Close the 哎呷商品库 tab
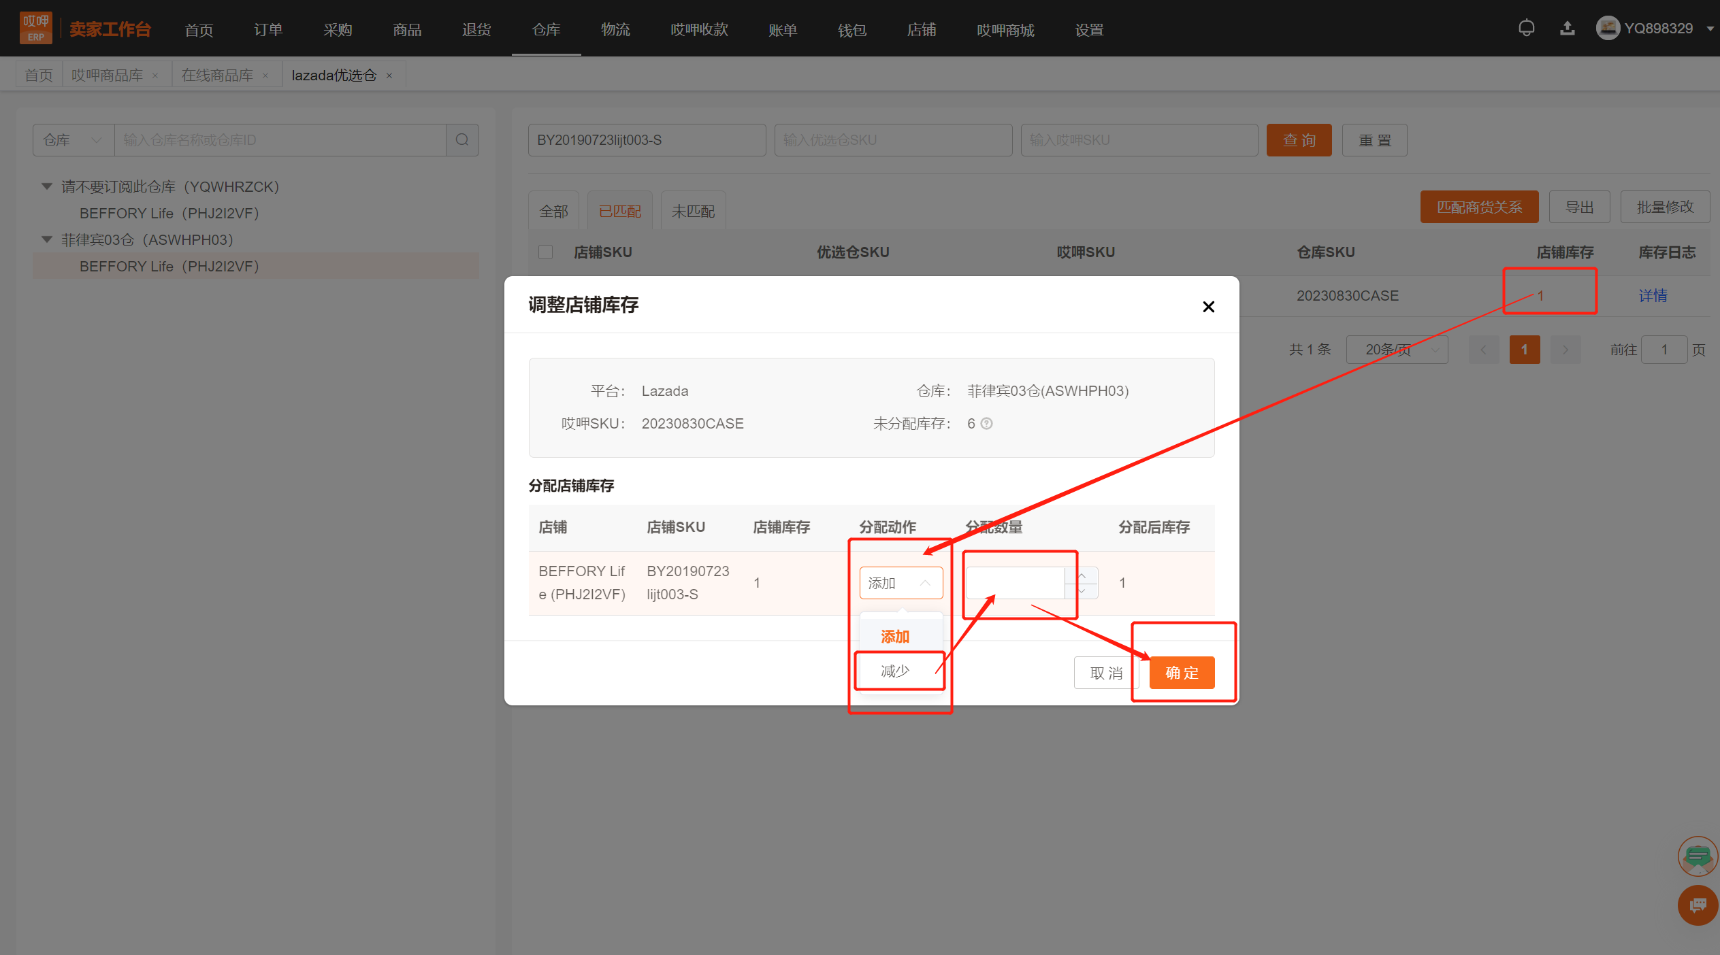Viewport: 1720px width, 955px height. click(x=155, y=76)
